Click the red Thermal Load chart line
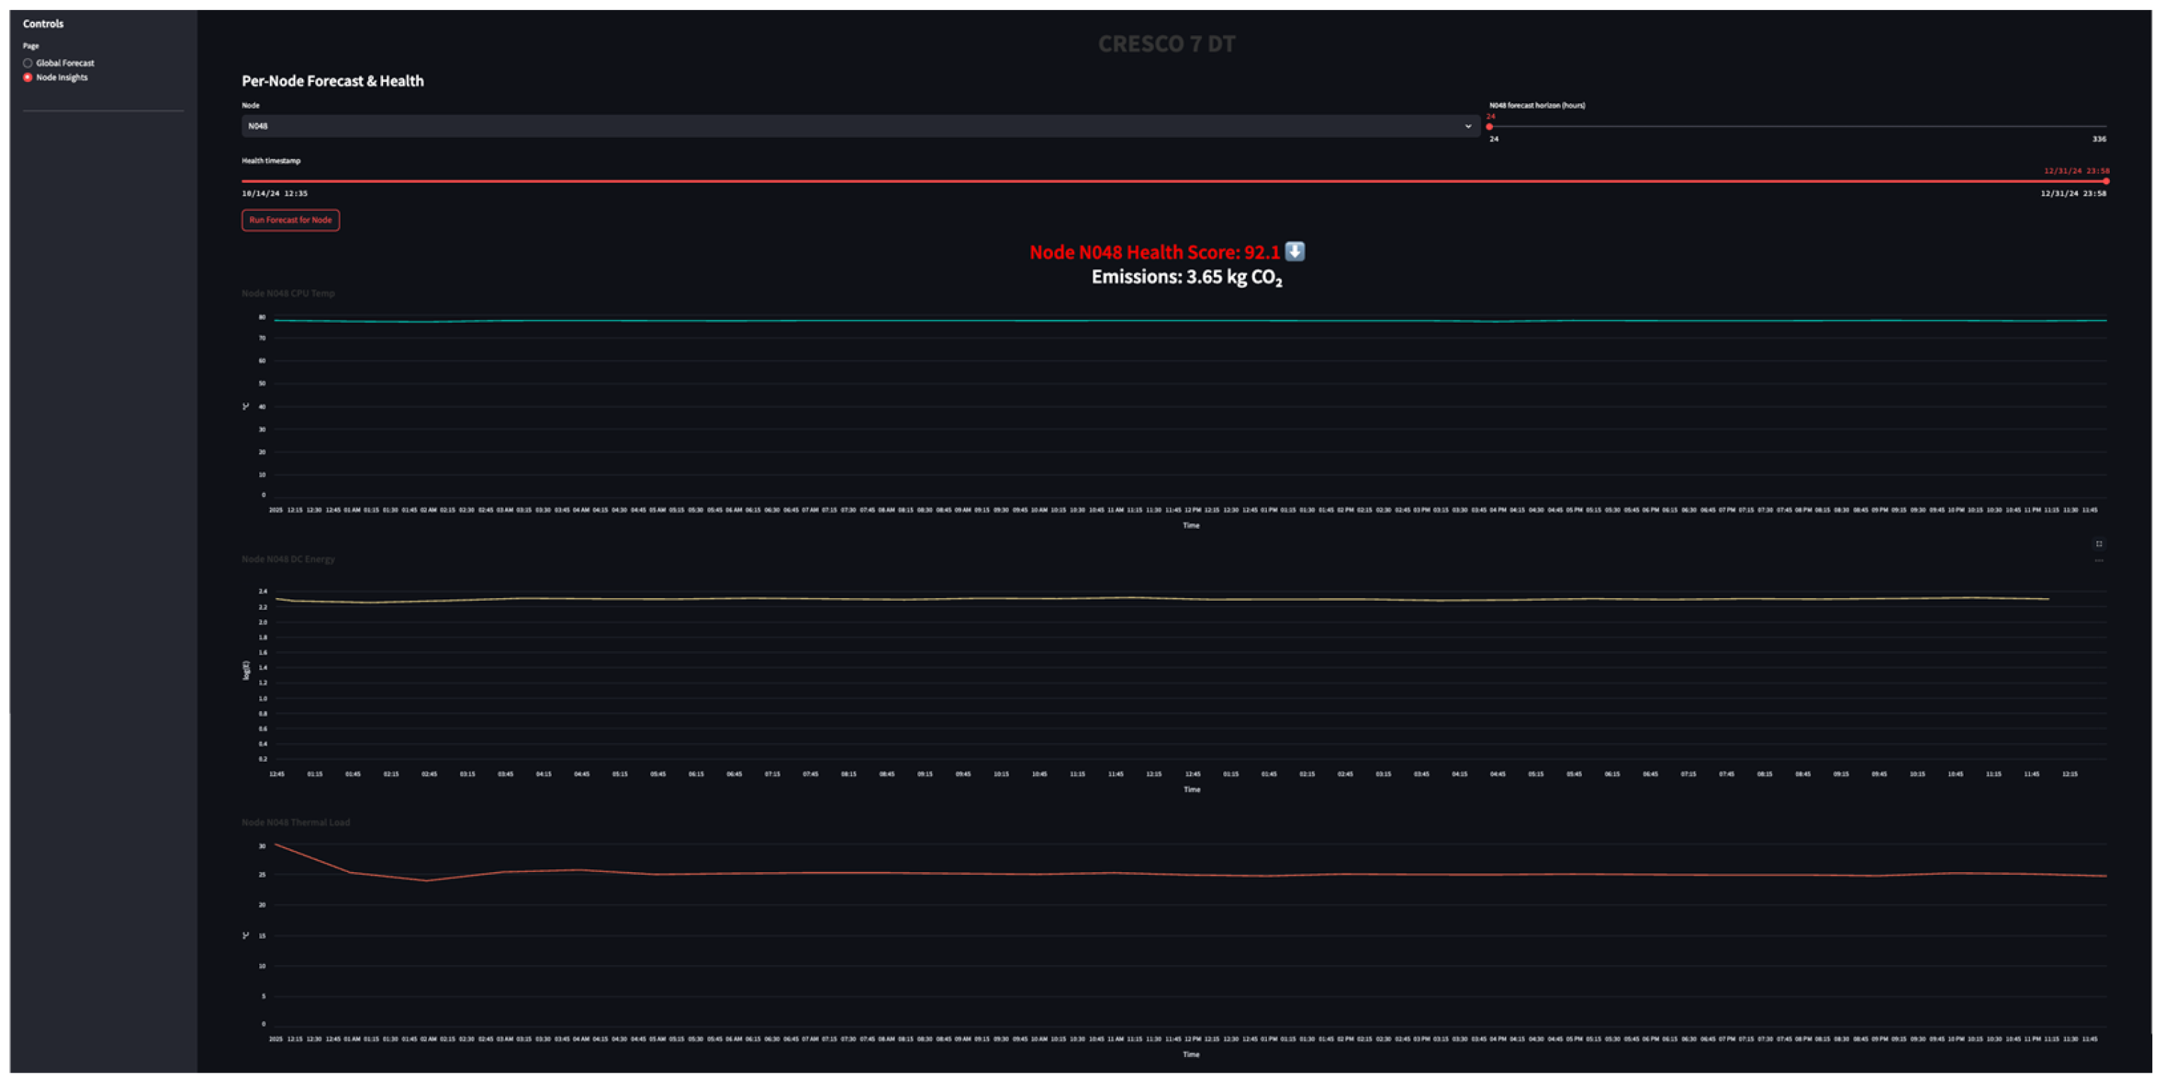The height and width of the screenshot is (1081, 2160). tap(1174, 874)
